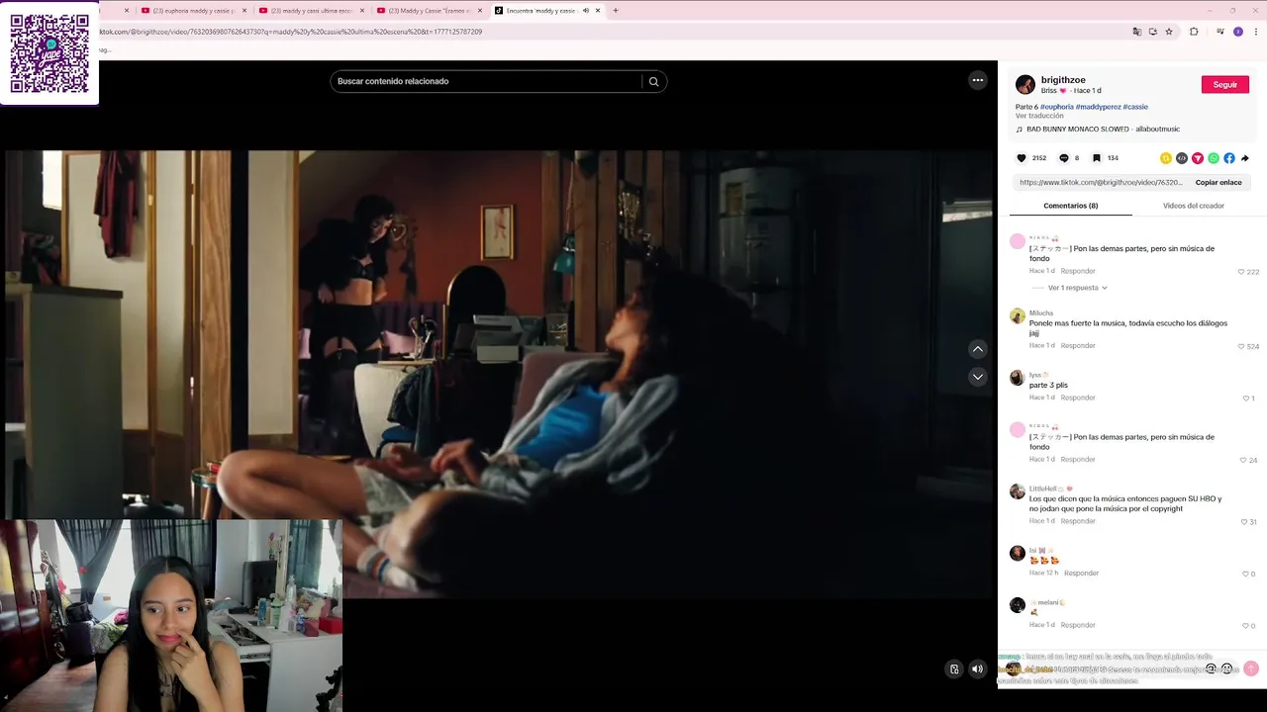Click the search magnifier icon
This screenshot has height=712, width=1267.
click(653, 81)
